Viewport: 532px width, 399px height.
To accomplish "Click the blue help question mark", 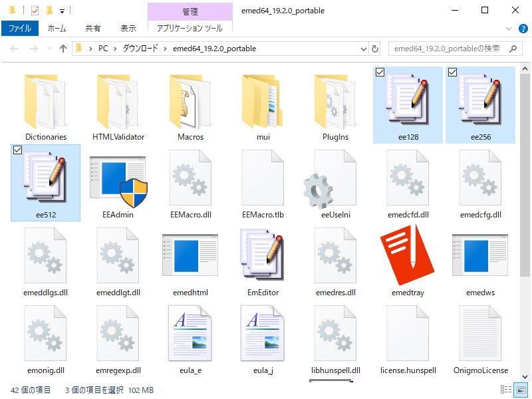I will pos(523,28).
